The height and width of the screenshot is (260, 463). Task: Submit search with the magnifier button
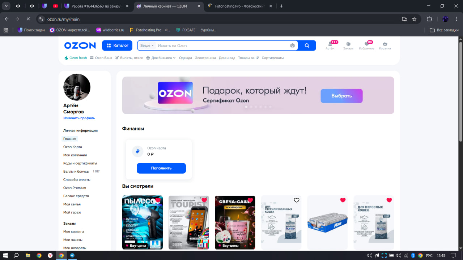click(x=307, y=45)
